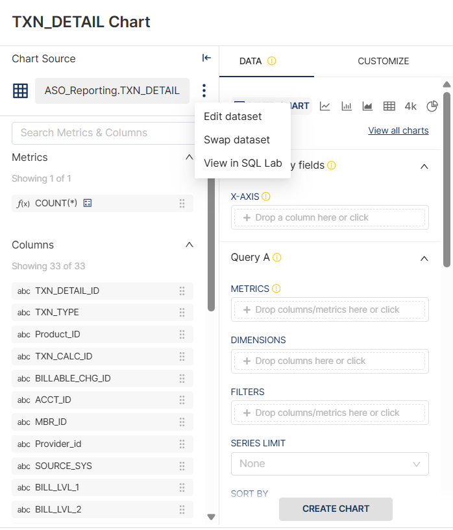Choose the pie chart type icon
Viewport: 453px width, 530px height.
[432, 106]
